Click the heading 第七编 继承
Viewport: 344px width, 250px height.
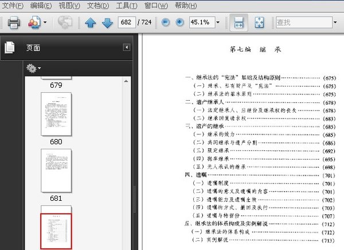pos(255,49)
